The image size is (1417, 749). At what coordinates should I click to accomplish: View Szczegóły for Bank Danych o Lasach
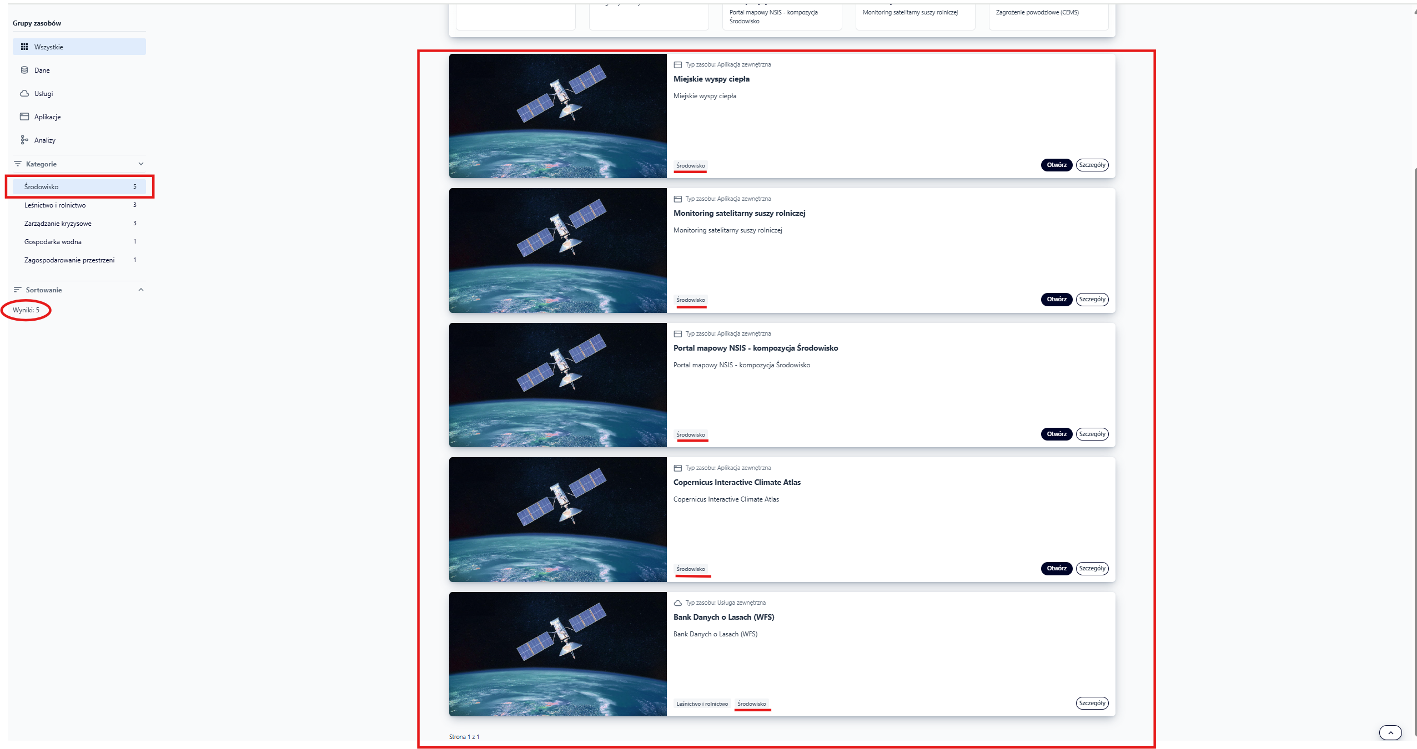click(1092, 703)
